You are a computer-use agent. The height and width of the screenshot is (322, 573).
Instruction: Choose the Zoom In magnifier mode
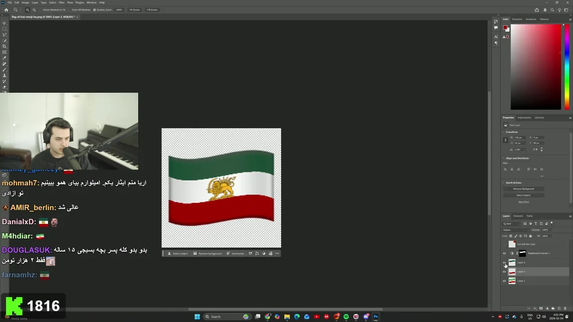click(27, 10)
